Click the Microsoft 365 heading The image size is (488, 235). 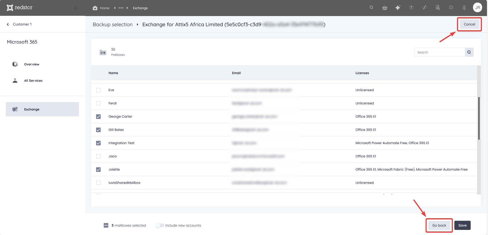point(22,42)
